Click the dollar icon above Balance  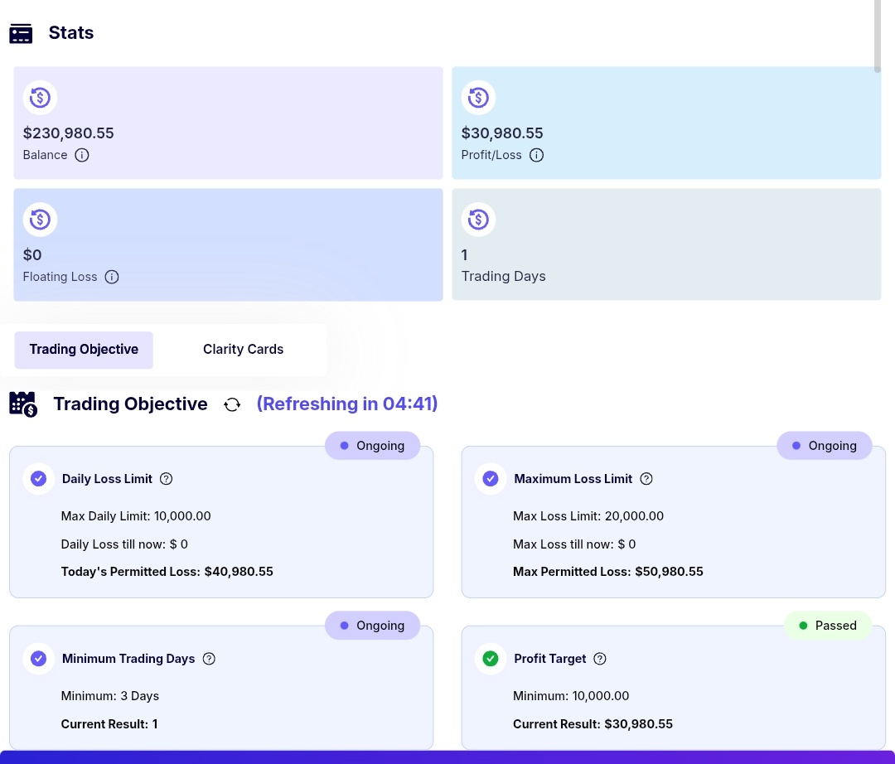pyautogui.click(x=40, y=98)
